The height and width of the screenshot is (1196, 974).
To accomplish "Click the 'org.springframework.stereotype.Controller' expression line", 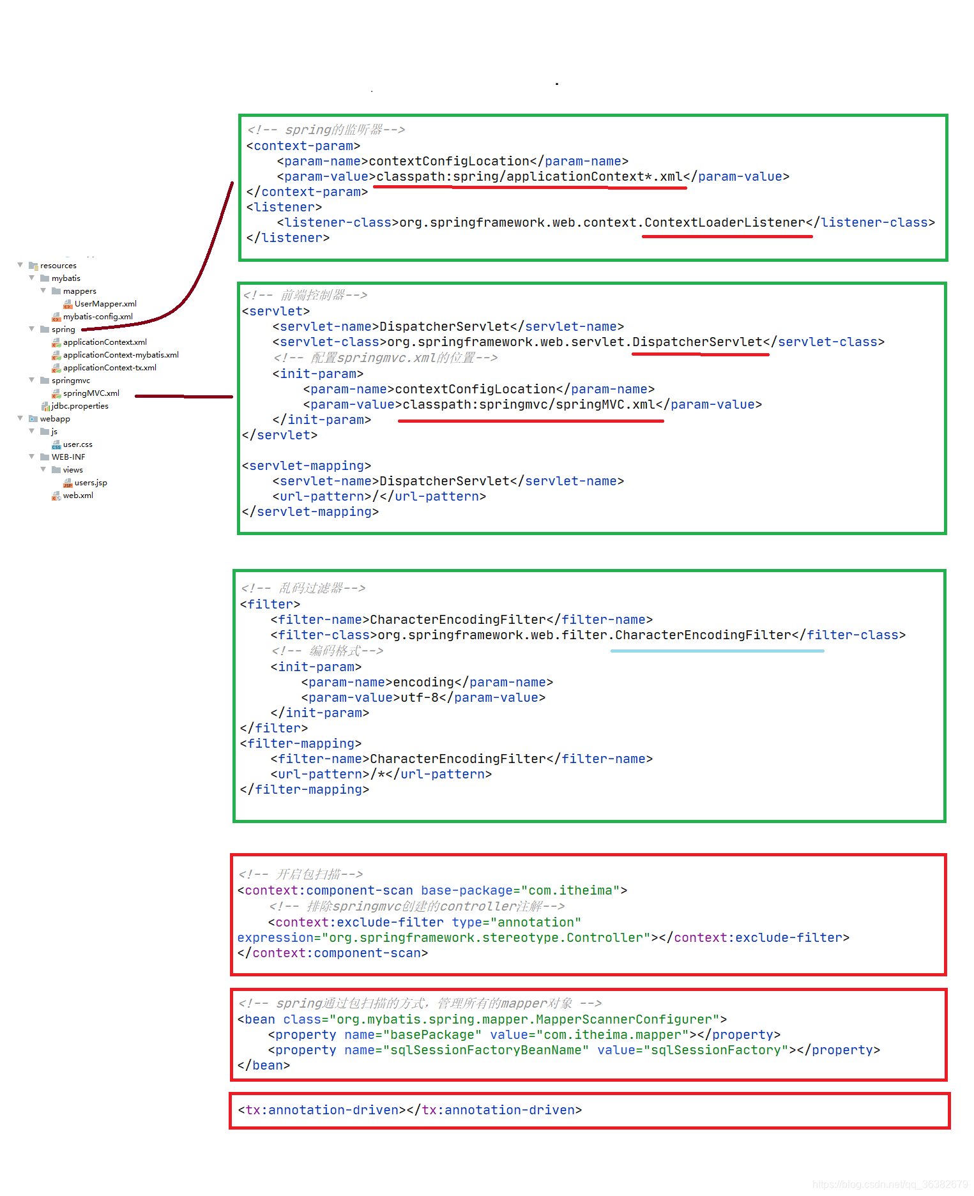I will pos(544,938).
